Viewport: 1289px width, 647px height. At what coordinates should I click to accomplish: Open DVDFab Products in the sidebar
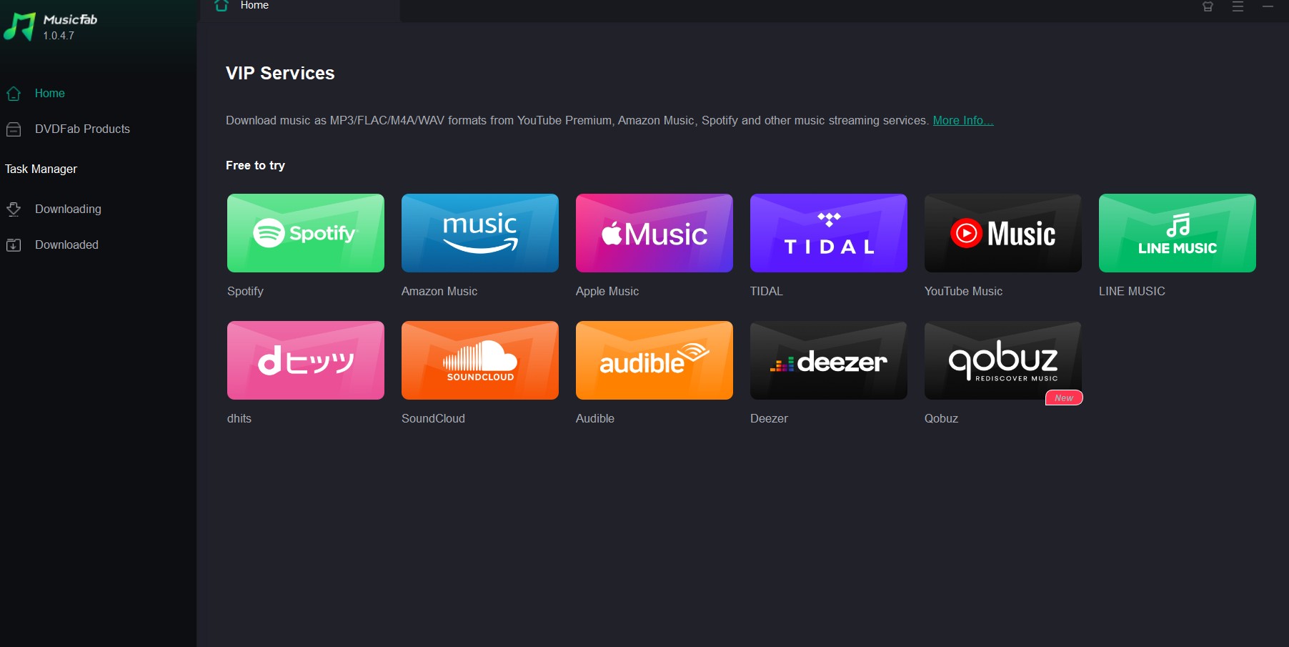(x=82, y=129)
